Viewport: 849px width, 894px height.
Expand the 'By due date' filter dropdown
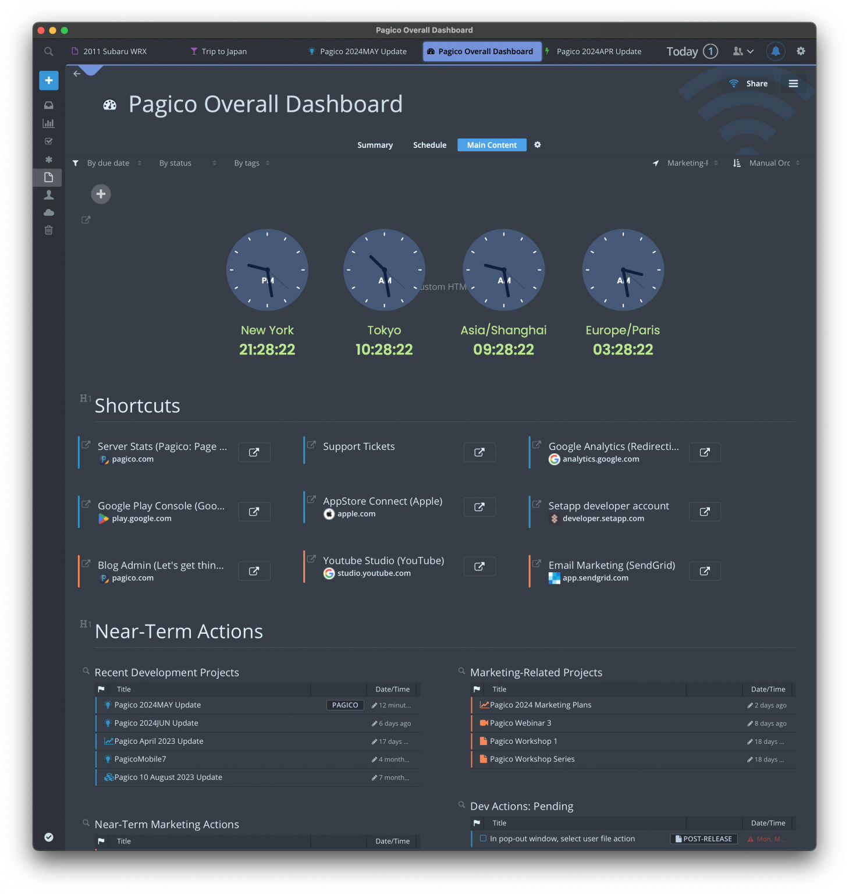[x=108, y=163]
